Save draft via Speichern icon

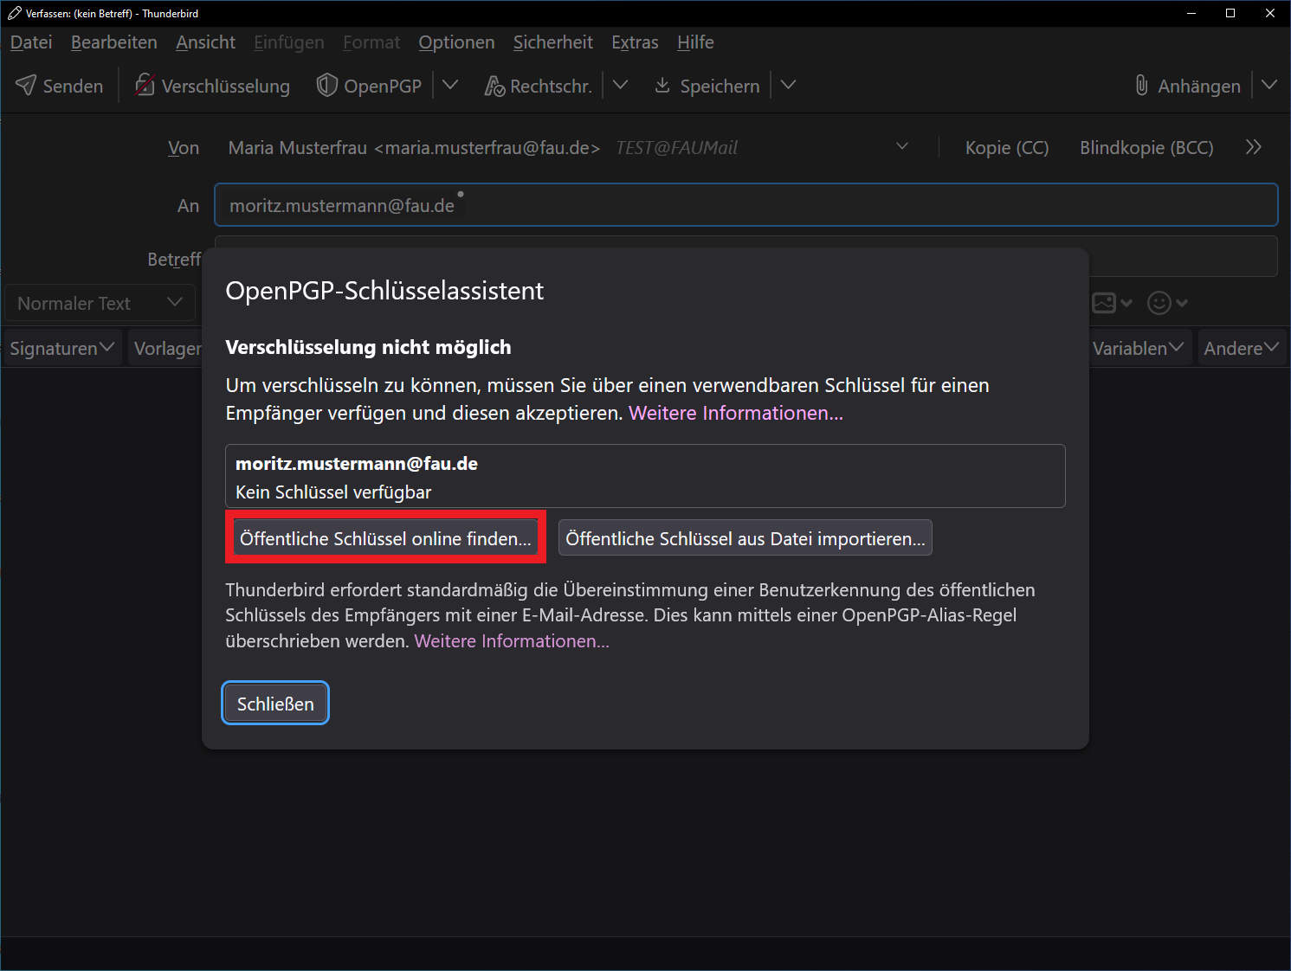662,86
